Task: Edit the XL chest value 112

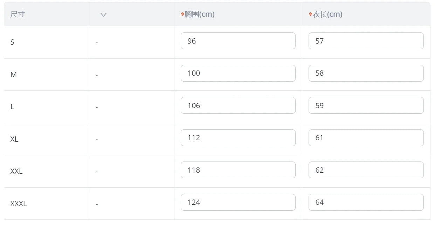Action: click(x=238, y=138)
